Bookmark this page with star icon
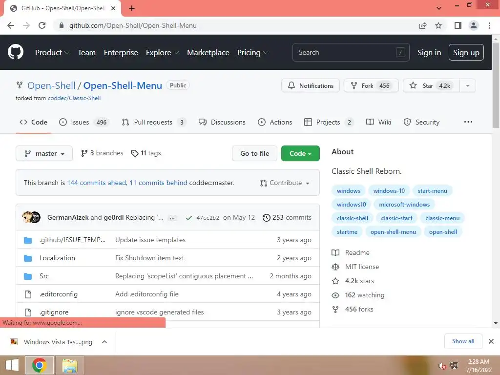 438,25
